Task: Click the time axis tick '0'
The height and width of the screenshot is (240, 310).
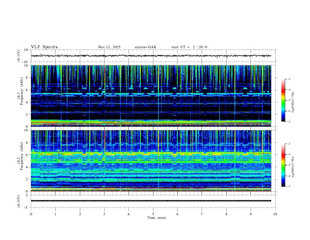Action: click(31, 214)
